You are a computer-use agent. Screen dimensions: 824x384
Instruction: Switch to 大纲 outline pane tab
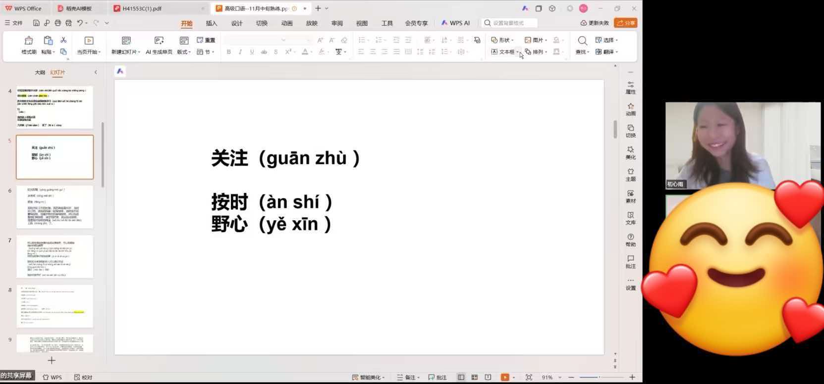tap(40, 72)
